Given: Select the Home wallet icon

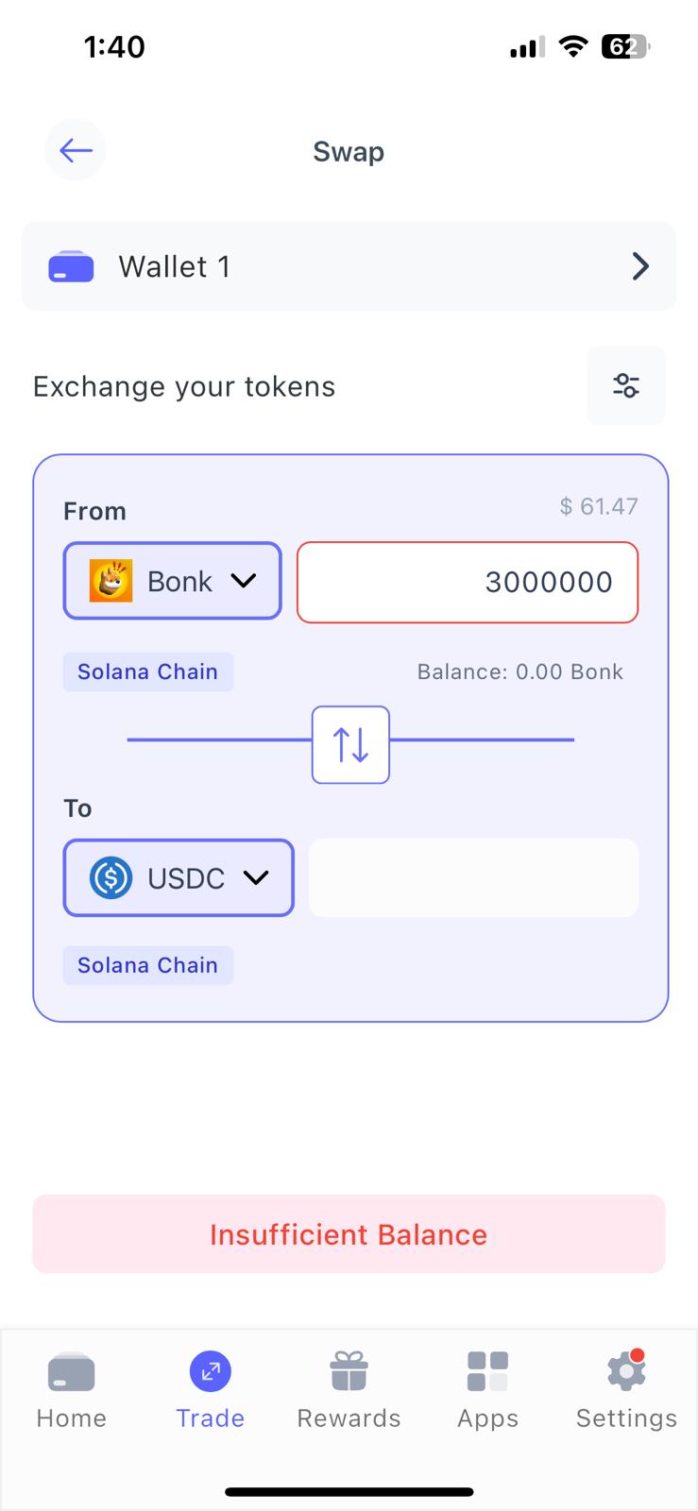Looking at the screenshot, I should click(70, 1371).
